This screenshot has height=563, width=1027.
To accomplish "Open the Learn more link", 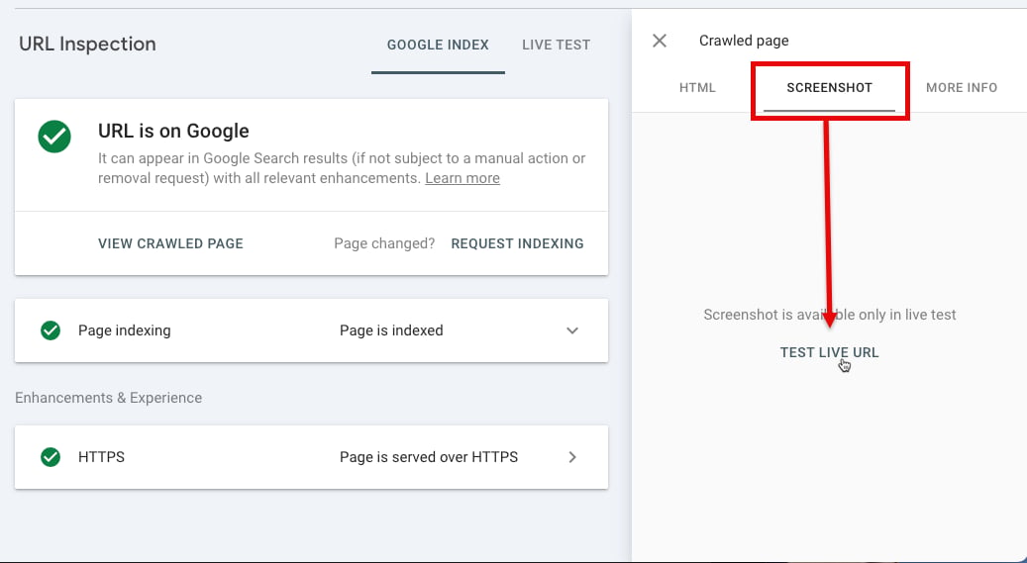I will pos(462,178).
